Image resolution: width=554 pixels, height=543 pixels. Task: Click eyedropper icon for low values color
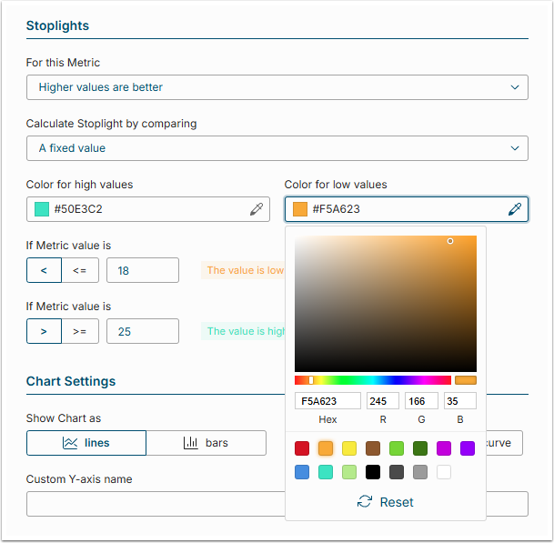point(515,209)
